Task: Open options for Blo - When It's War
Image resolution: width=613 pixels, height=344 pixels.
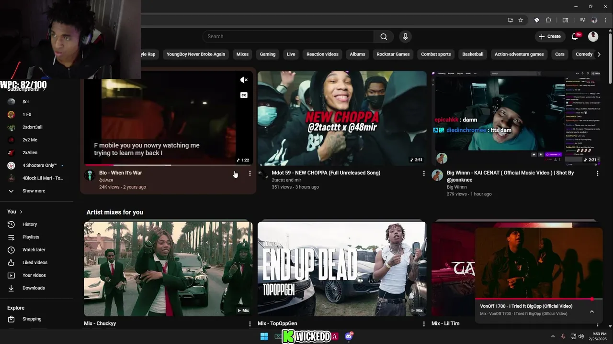Action: 250,173
